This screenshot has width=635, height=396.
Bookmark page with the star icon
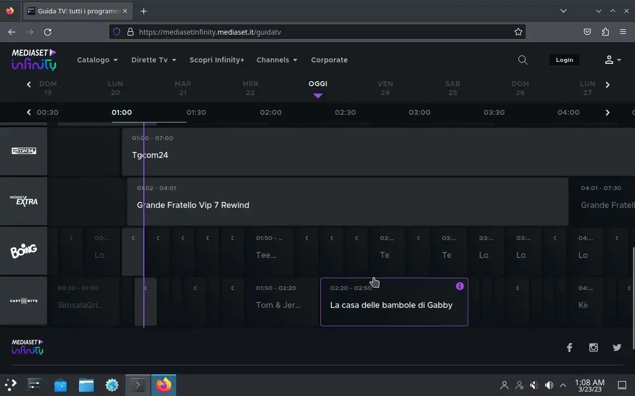pyautogui.click(x=518, y=32)
